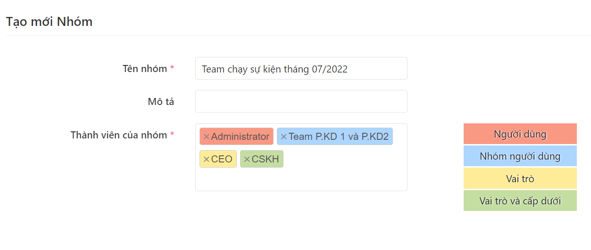Click the CEO tag label
Image resolution: width=591 pixels, height=250 pixels.
[222, 160]
